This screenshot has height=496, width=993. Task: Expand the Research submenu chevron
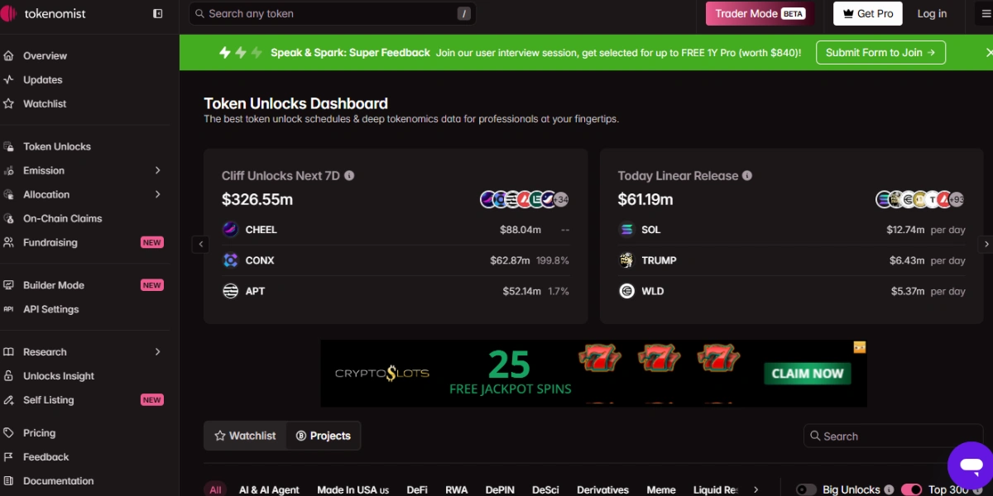(158, 352)
